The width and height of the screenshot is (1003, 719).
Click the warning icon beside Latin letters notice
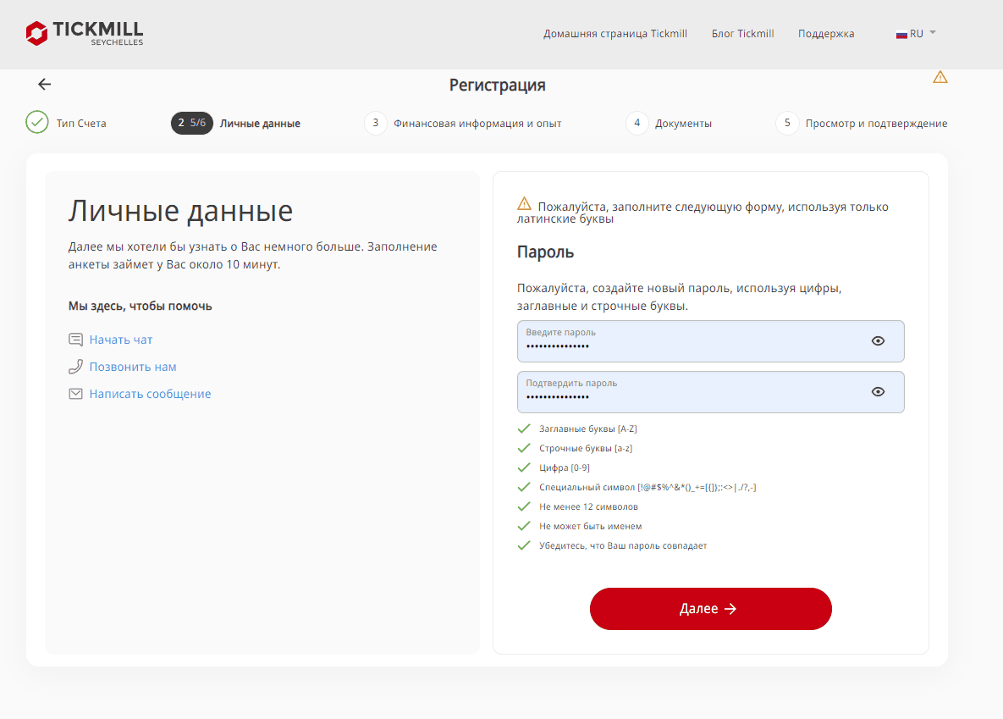tap(524, 203)
